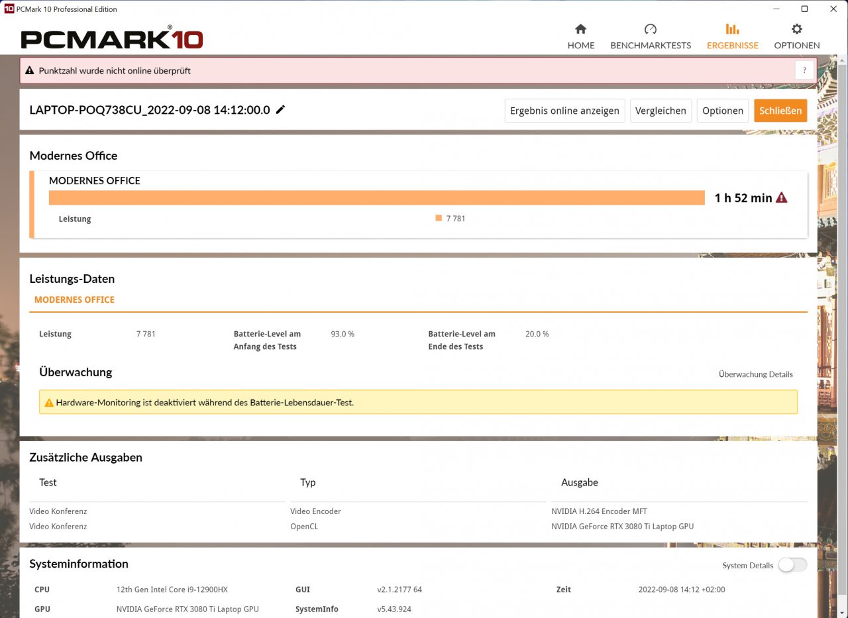
Task: Open the Home navigation icon
Action: point(581,29)
